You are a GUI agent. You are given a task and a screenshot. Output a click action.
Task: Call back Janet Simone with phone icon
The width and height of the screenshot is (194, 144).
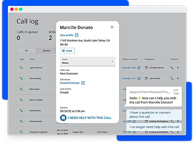(172, 68)
